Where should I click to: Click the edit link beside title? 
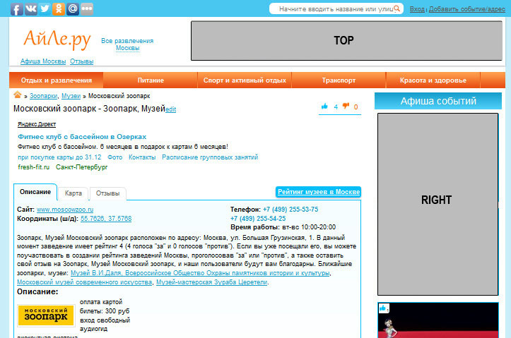(x=171, y=109)
